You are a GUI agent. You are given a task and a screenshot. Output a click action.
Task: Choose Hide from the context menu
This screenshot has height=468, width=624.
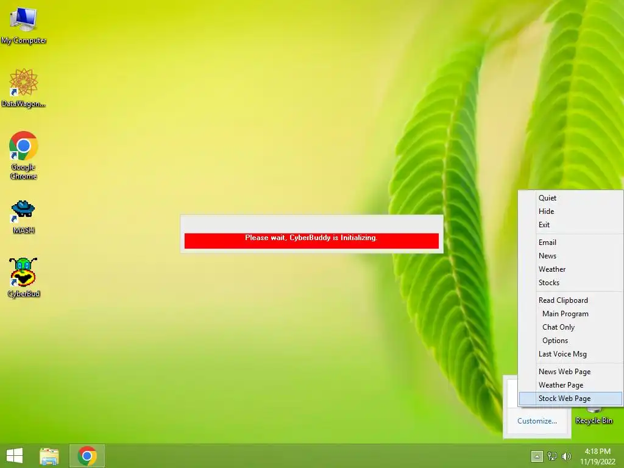pyautogui.click(x=570, y=211)
